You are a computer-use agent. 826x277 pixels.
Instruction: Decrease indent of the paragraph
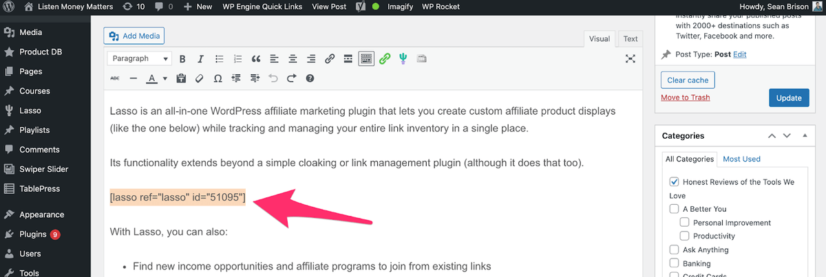(x=237, y=78)
